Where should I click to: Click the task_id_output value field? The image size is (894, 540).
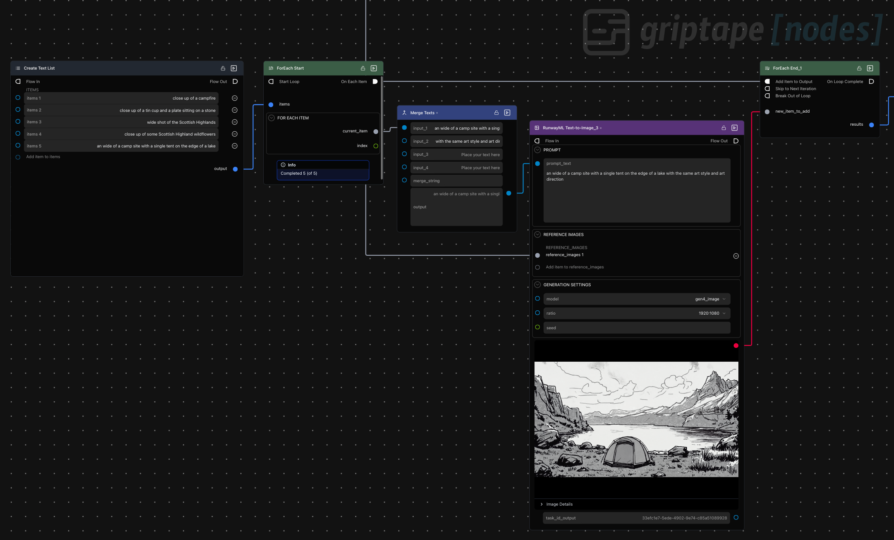[x=636, y=518]
